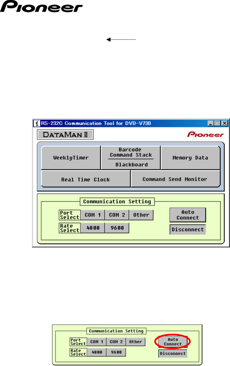Image resolution: width=230 pixels, height=366 pixels.
Task: Click Disconnect in lower settings panel
Action: pyautogui.click(x=173, y=354)
